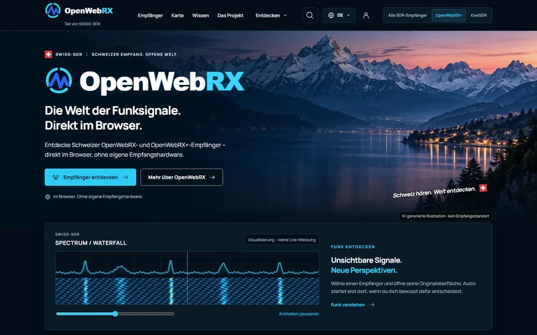This screenshot has height=335, width=537.
Task: Open the search icon button
Action: pyautogui.click(x=310, y=15)
